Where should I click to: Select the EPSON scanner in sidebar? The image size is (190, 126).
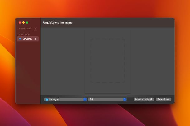28,39
